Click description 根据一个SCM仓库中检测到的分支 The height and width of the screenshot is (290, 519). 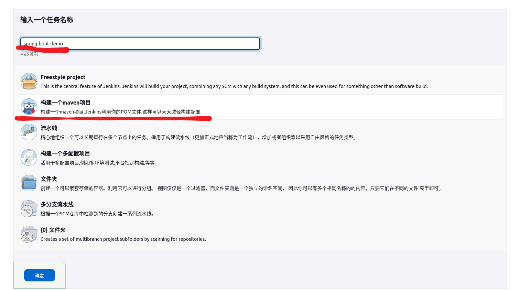click(98, 214)
